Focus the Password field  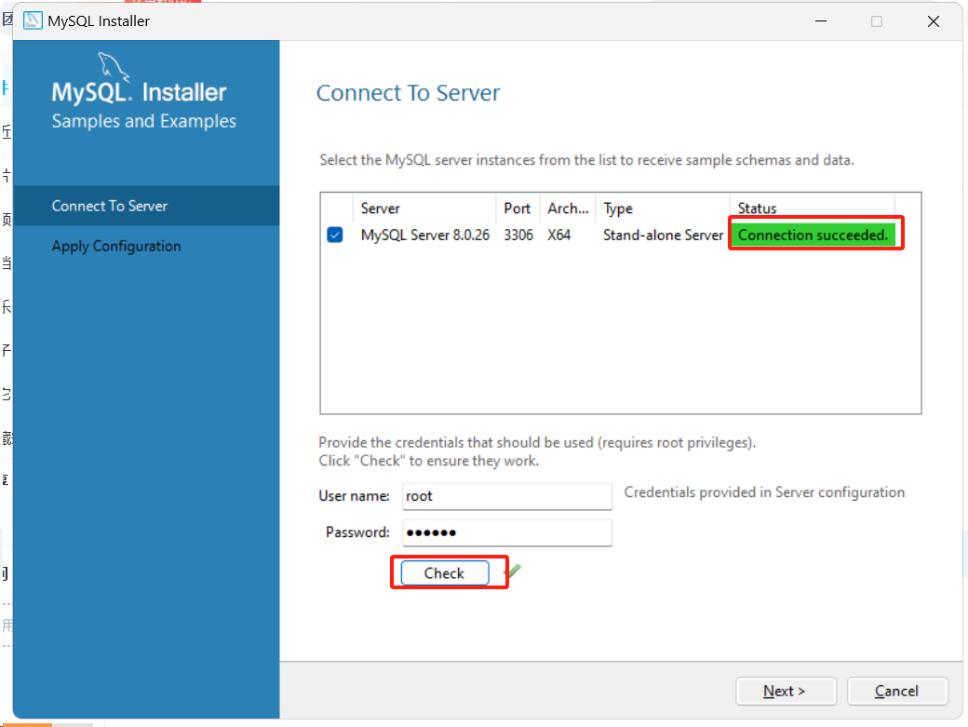point(507,532)
